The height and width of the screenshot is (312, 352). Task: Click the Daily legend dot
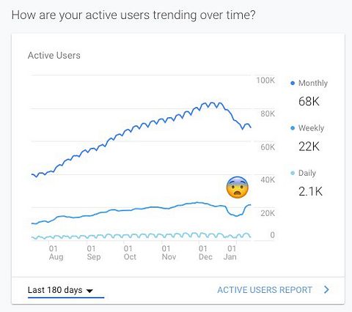293,173
